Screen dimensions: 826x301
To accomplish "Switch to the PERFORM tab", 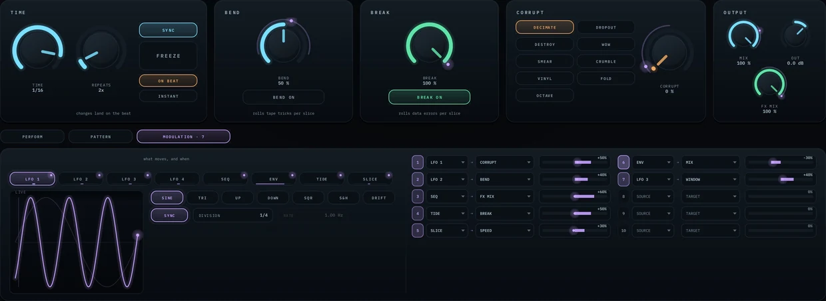I will tap(33, 137).
